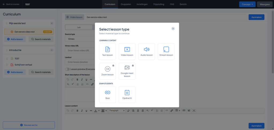The width and height of the screenshot is (274, 130).
Task: Open the Bericht tab
Action: pos(183,4)
